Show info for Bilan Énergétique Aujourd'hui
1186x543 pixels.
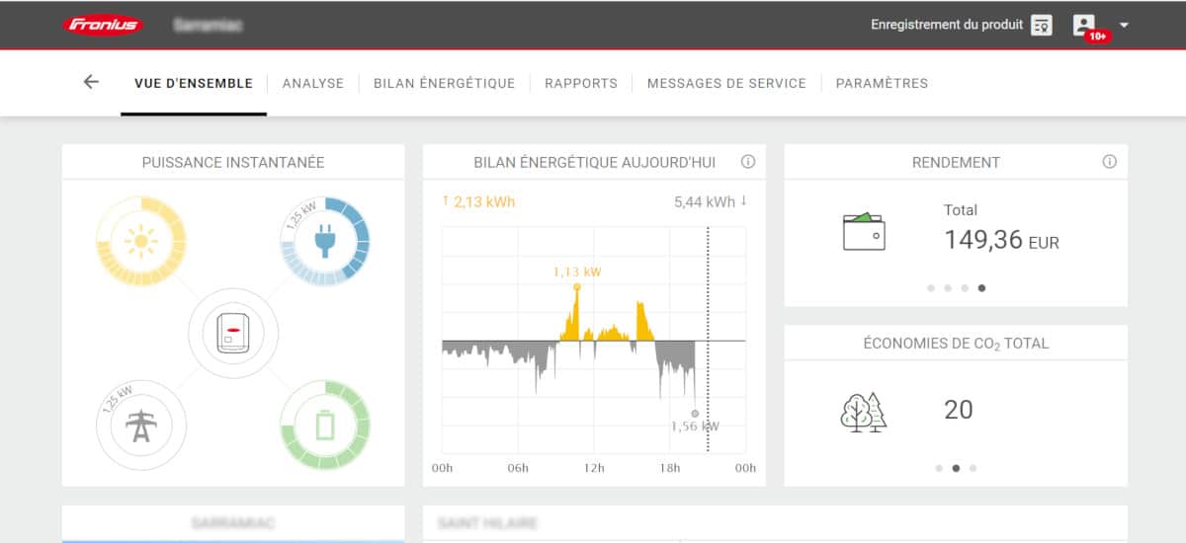748,162
